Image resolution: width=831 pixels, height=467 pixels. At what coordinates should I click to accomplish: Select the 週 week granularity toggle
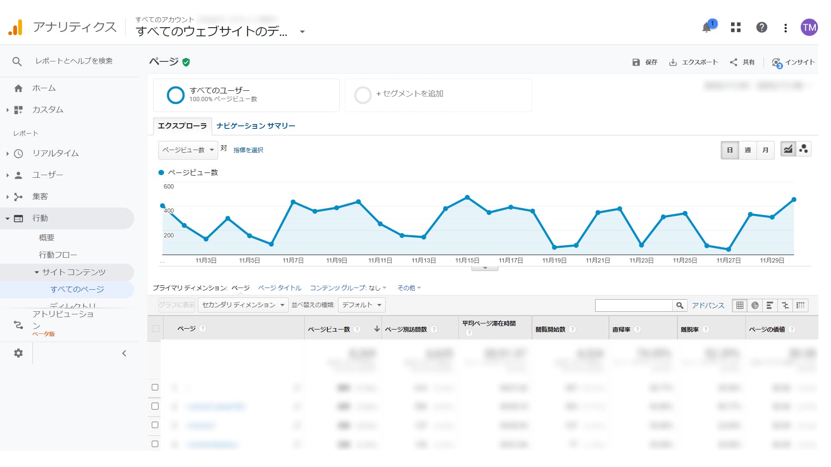(747, 150)
